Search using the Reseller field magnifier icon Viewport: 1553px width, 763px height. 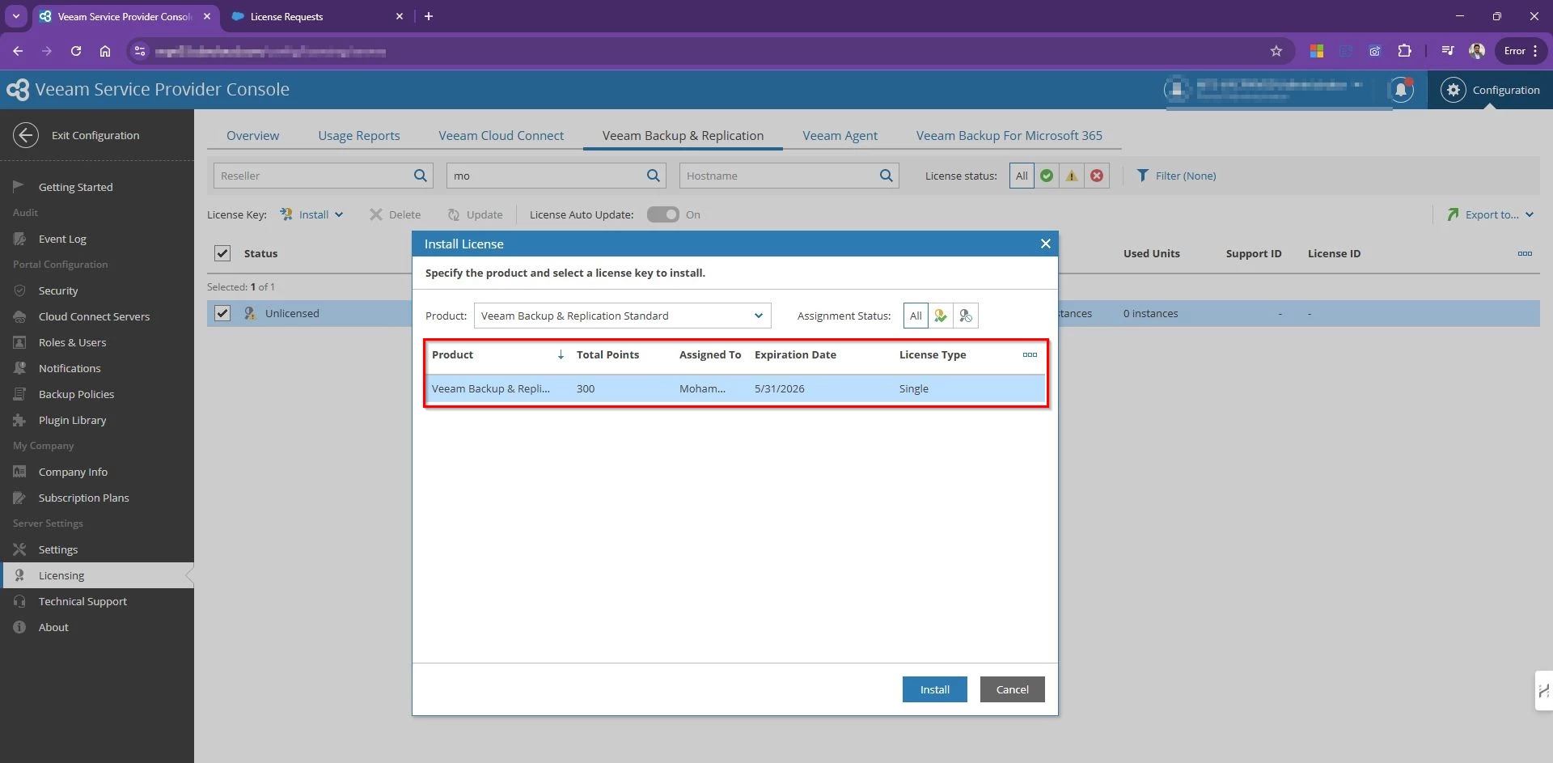pyautogui.click(x=421, y=176)
